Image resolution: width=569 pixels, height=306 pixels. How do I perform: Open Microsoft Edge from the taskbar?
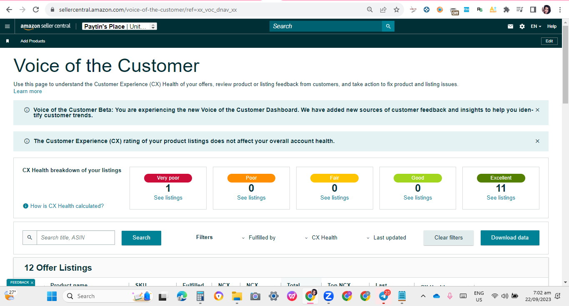[182, 296]
